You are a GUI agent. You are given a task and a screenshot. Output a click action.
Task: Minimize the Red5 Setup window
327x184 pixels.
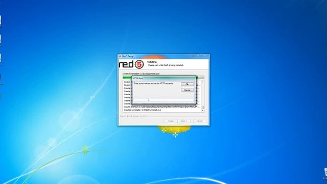coord(193,56)
